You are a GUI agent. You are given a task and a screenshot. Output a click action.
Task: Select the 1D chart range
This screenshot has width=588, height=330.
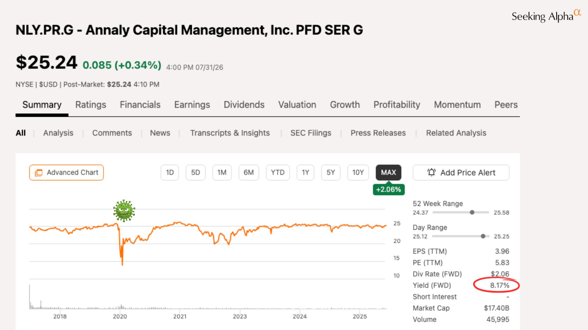[170, 172]
